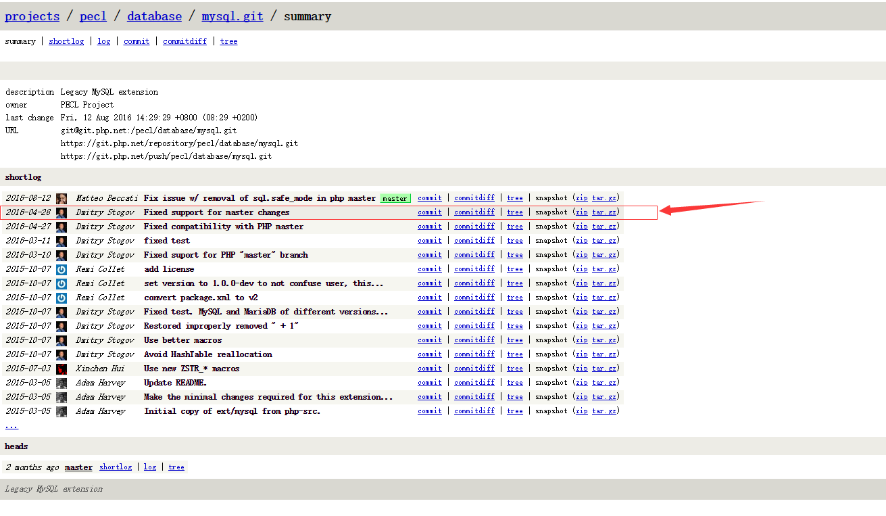Screen dimensions: 886x516
Task: Click the https repository URL text
Action: pos(179,143)
